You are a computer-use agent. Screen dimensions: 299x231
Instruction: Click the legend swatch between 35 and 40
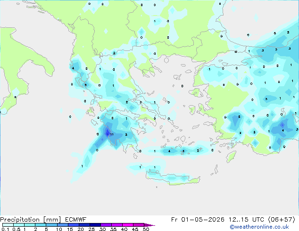coord(116,225)
